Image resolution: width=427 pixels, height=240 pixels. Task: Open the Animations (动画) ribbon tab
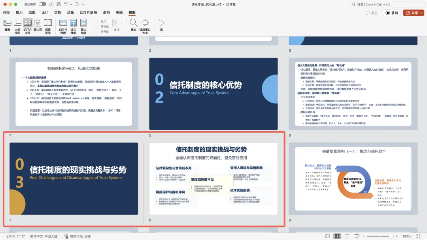[70, 13]
